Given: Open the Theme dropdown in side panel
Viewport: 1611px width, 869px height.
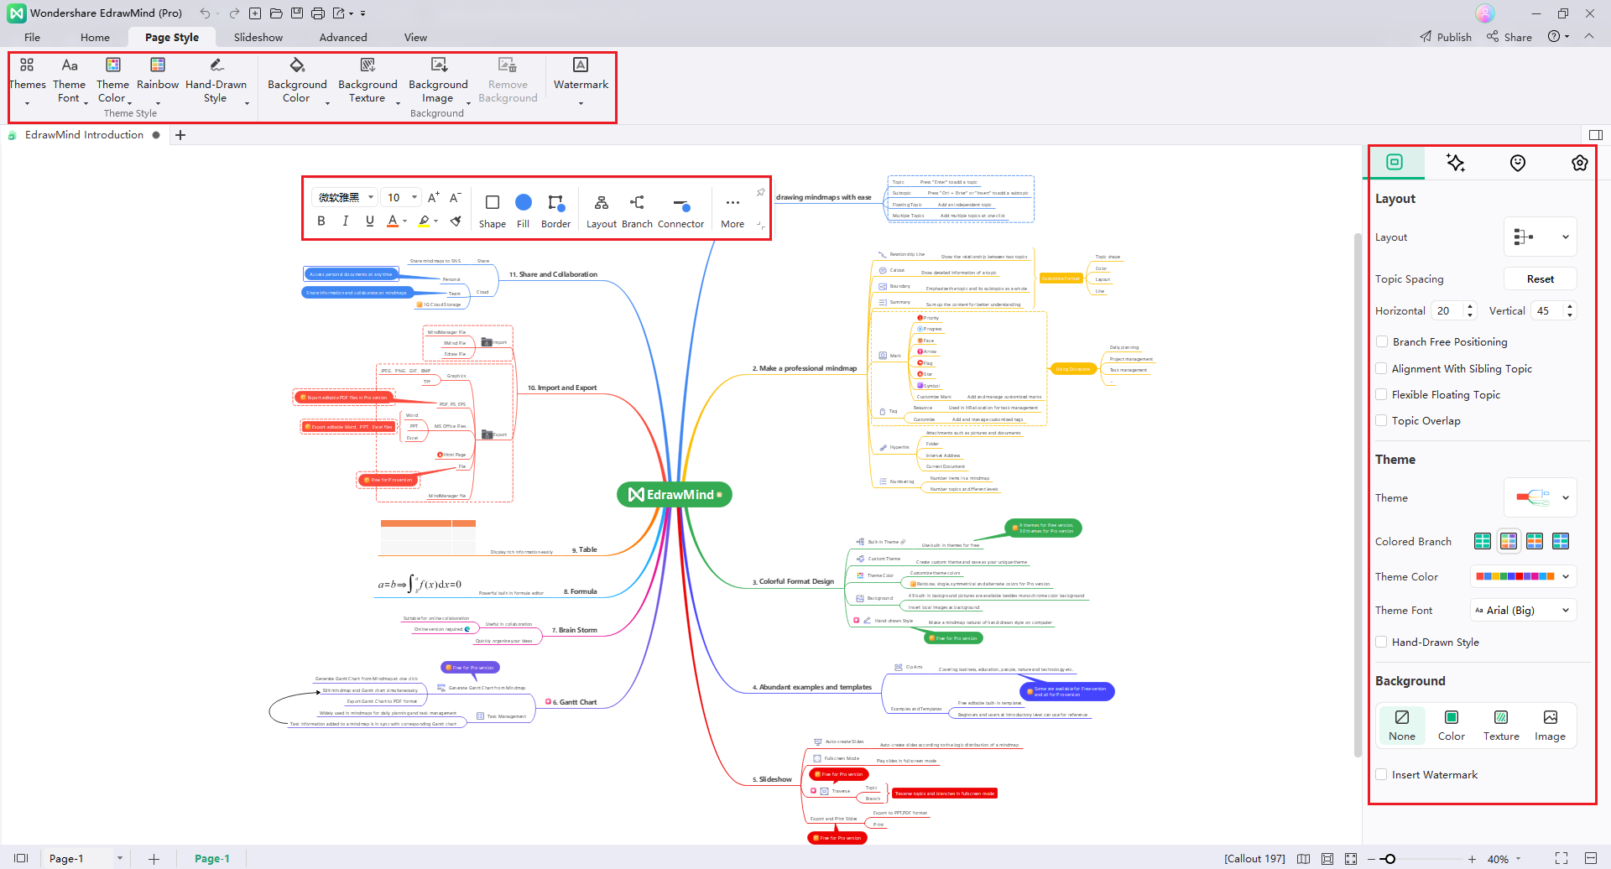Looking at the screenshot, I should click(1541, 497).
